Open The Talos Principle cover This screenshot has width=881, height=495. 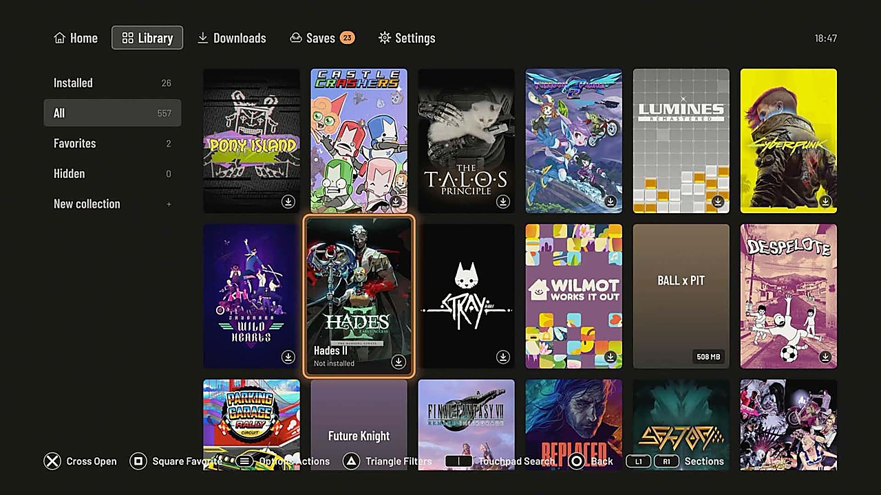click(466, 141)
